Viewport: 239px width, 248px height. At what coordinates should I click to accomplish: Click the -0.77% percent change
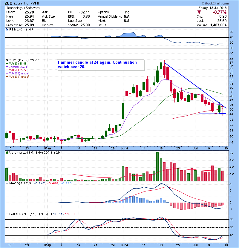[220, 12]
